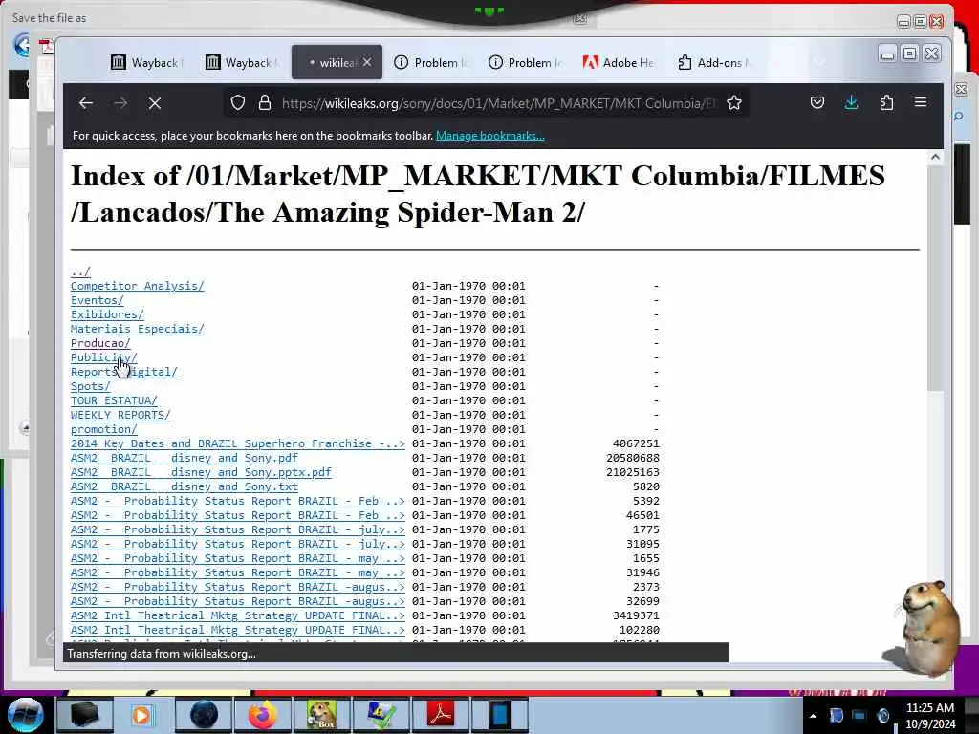Open the hamster Box taskbar icon
Viewport: 979px width, 734px height.
coord(321,715)
